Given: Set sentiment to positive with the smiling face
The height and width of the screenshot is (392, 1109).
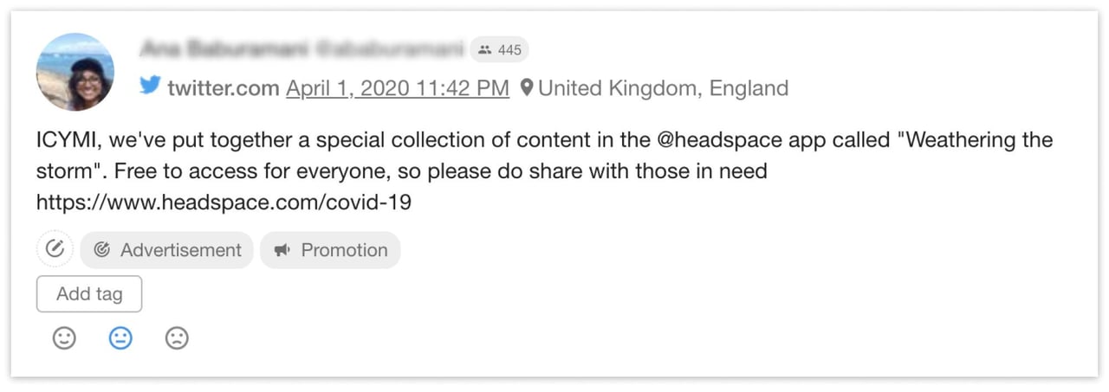Looking at the screenshot, I should [64, 337].
